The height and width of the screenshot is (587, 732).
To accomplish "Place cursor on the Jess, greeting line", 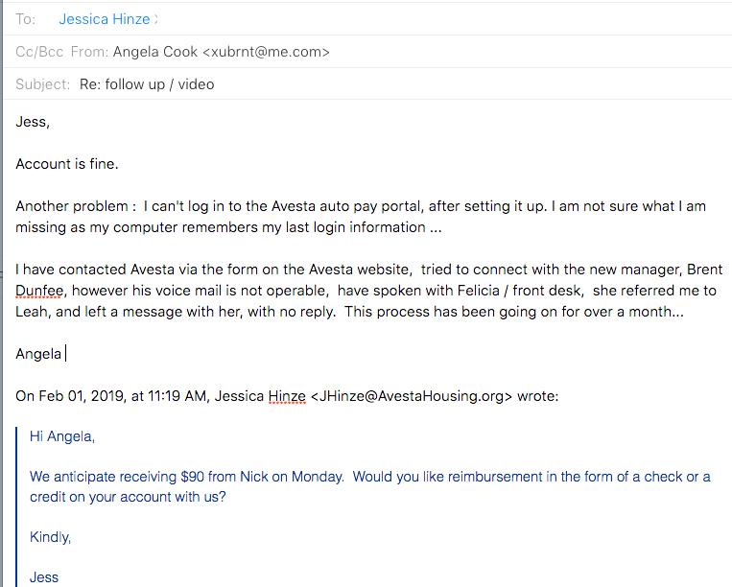I will click(33, 122).
